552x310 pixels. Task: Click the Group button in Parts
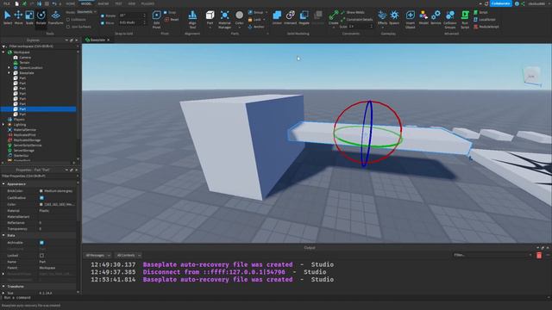(255, 12)
